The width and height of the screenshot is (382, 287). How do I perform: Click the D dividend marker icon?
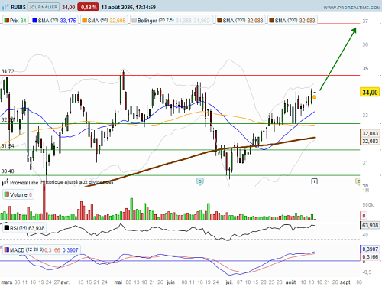click(x=200, y=181)
